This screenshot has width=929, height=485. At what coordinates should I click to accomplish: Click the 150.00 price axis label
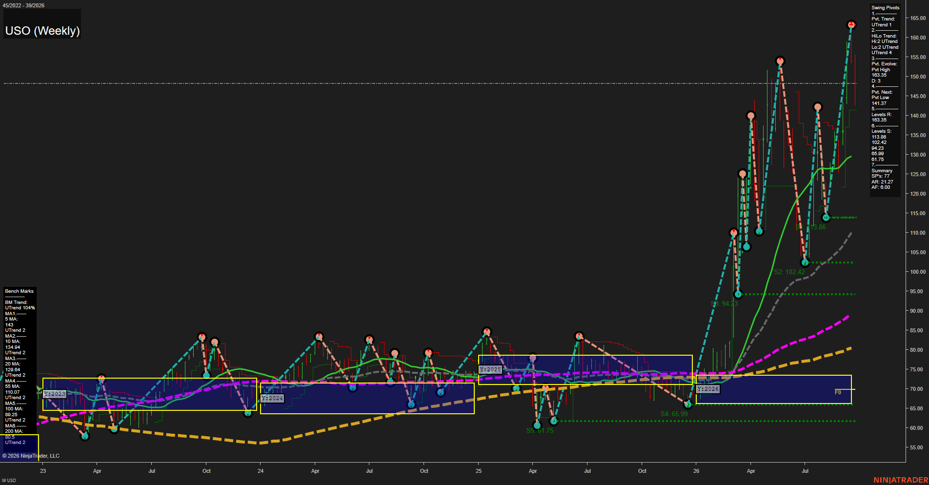coord(918,77)
